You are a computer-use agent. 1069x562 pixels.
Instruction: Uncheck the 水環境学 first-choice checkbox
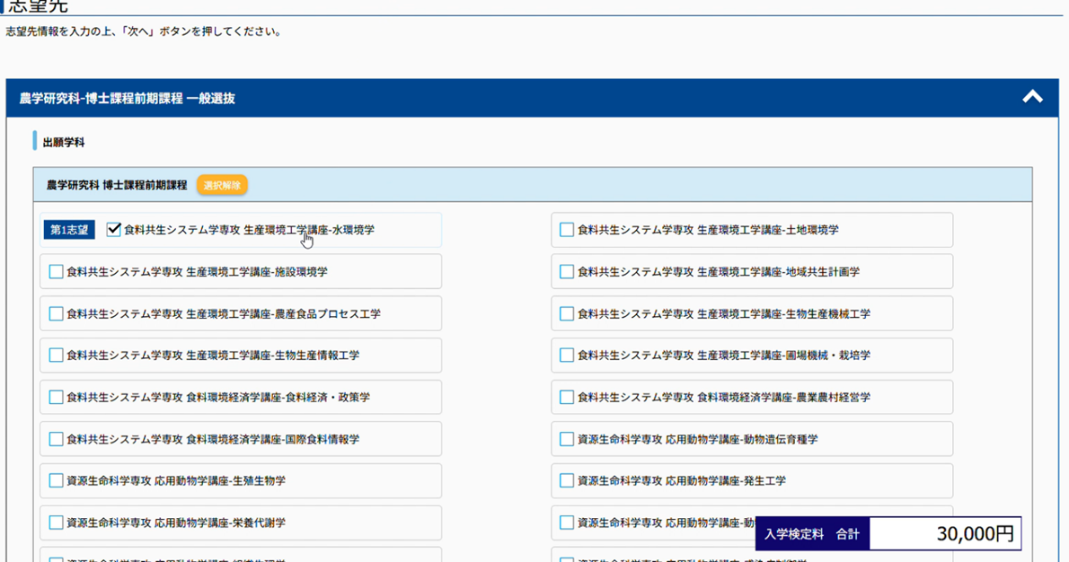114,230
